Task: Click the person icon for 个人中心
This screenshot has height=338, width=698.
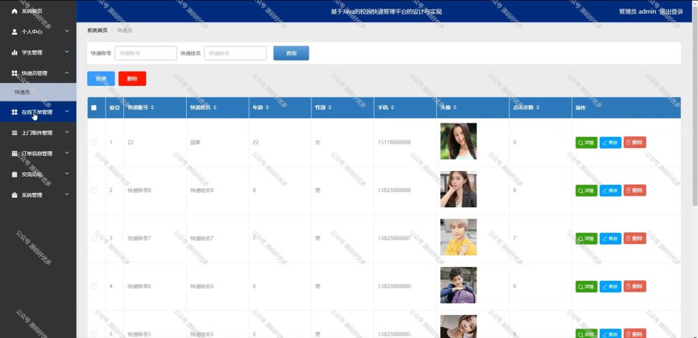Action: tap(14, 32)
